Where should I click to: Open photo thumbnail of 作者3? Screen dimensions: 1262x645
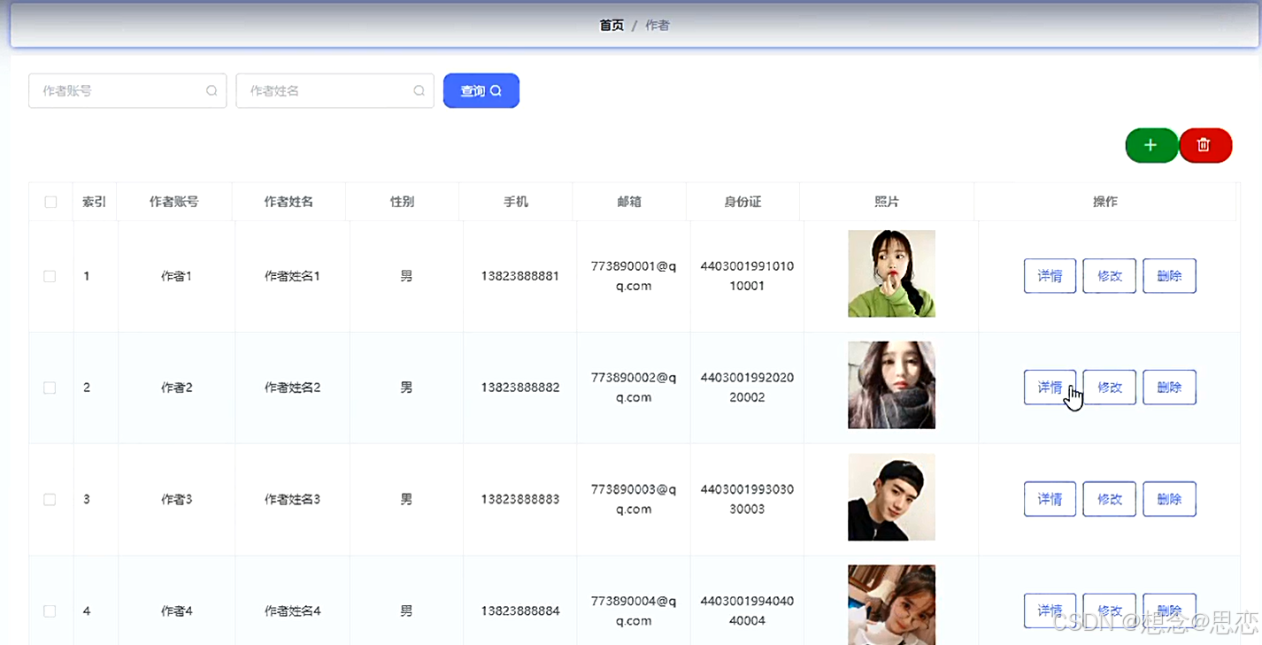[x=891, y=497]
